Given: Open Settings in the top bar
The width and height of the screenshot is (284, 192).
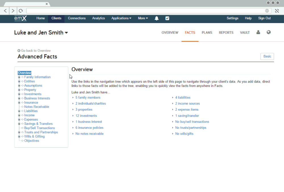Looking at the screenshot, I should coord(232,18).
